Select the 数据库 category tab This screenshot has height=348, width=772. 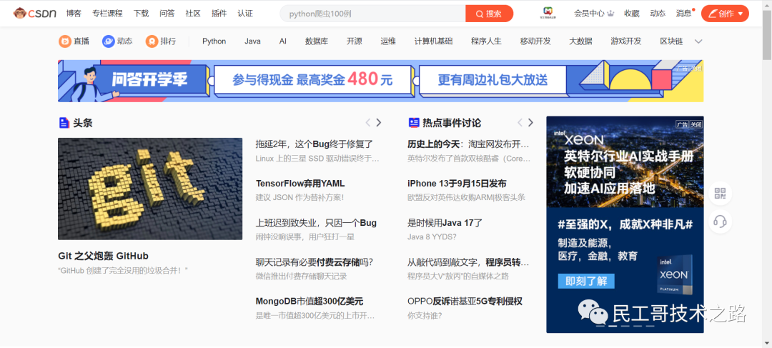coord(317,41)
